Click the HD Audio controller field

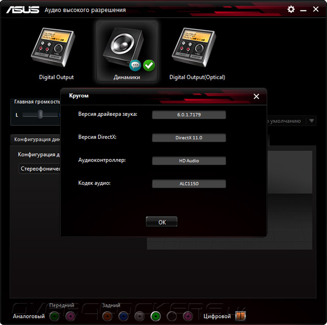pyautogui.click(x=189, y=161)
